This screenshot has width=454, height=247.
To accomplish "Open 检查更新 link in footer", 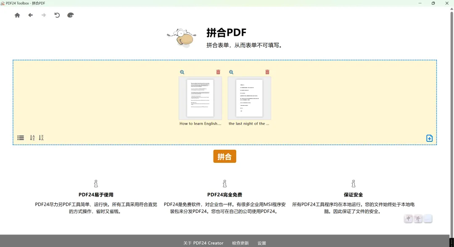I will pyautogui.click(x=240, y=243).
